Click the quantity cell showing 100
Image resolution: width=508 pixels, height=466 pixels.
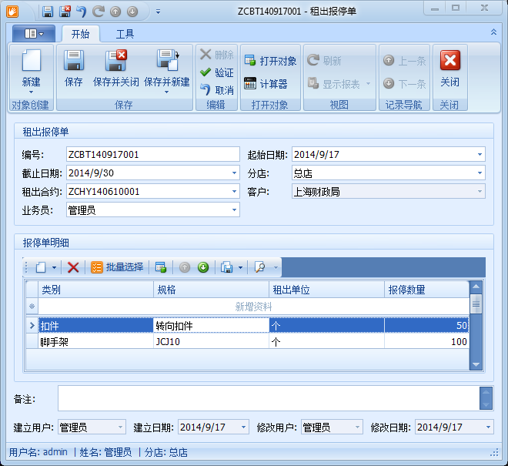click(427, 342)
